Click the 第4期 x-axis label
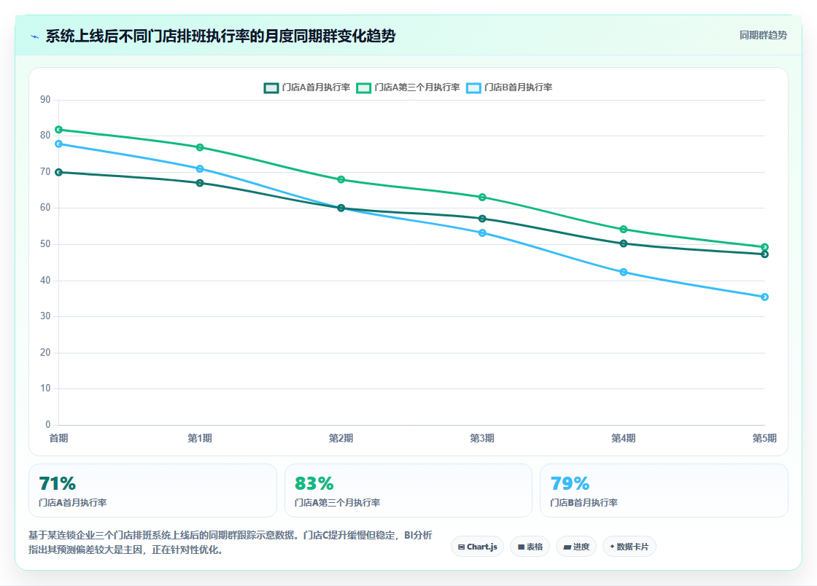This screenshot has width=817, height=586. click(x=624, y=438)
